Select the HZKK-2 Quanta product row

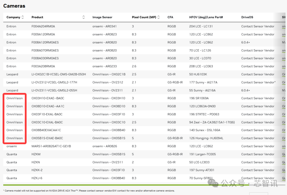pyautogui.click(x=37, y=170)
